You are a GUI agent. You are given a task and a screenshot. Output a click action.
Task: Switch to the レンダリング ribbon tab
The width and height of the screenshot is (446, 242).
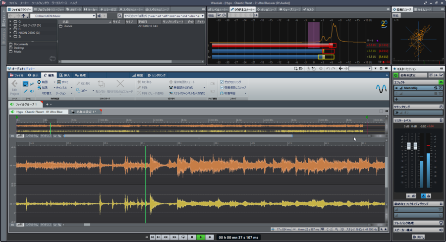(x=157, y=75)
